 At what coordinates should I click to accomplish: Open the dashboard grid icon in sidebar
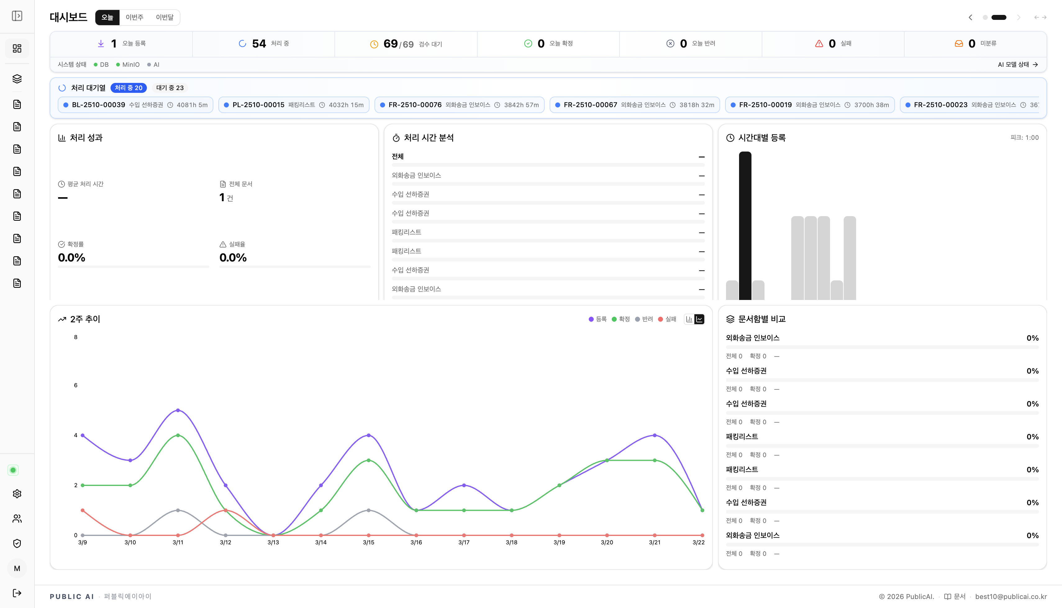pyautogui.click(x=17, y=48)
